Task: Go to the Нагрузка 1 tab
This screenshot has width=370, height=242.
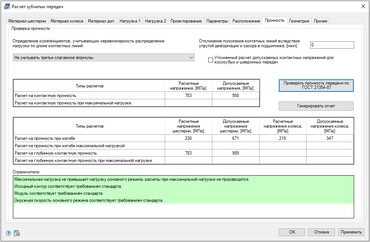Action: pos(130,21)
